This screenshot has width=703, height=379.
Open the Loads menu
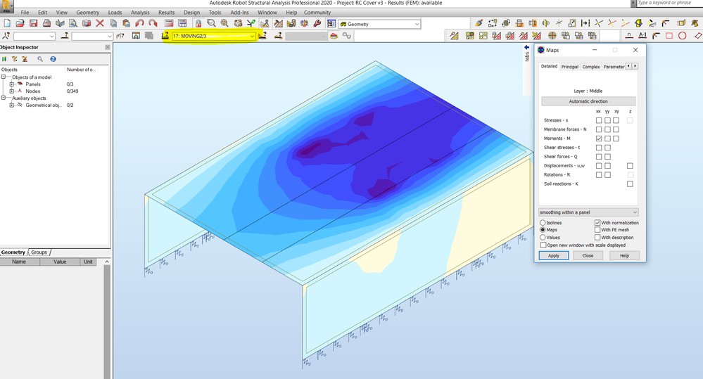point(115,13)
